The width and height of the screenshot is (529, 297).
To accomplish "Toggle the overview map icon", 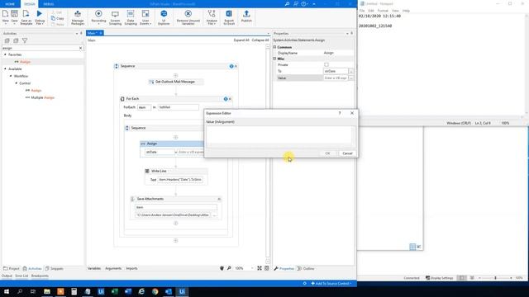I will [266, 268].
